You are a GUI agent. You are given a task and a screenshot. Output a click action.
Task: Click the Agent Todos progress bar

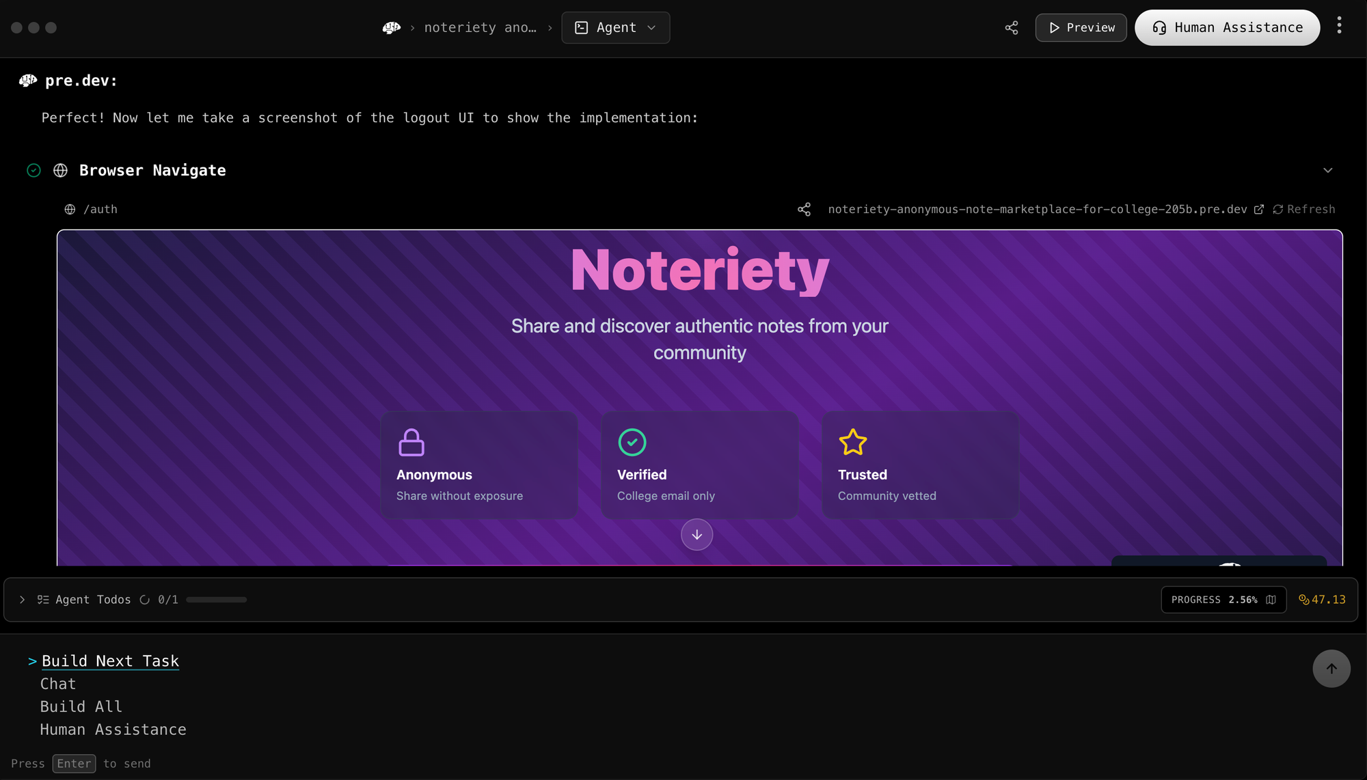click(216, 600)
